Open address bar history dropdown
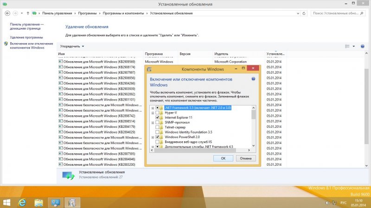The width and height of the screenshot is (371, 208). [298, 13]
